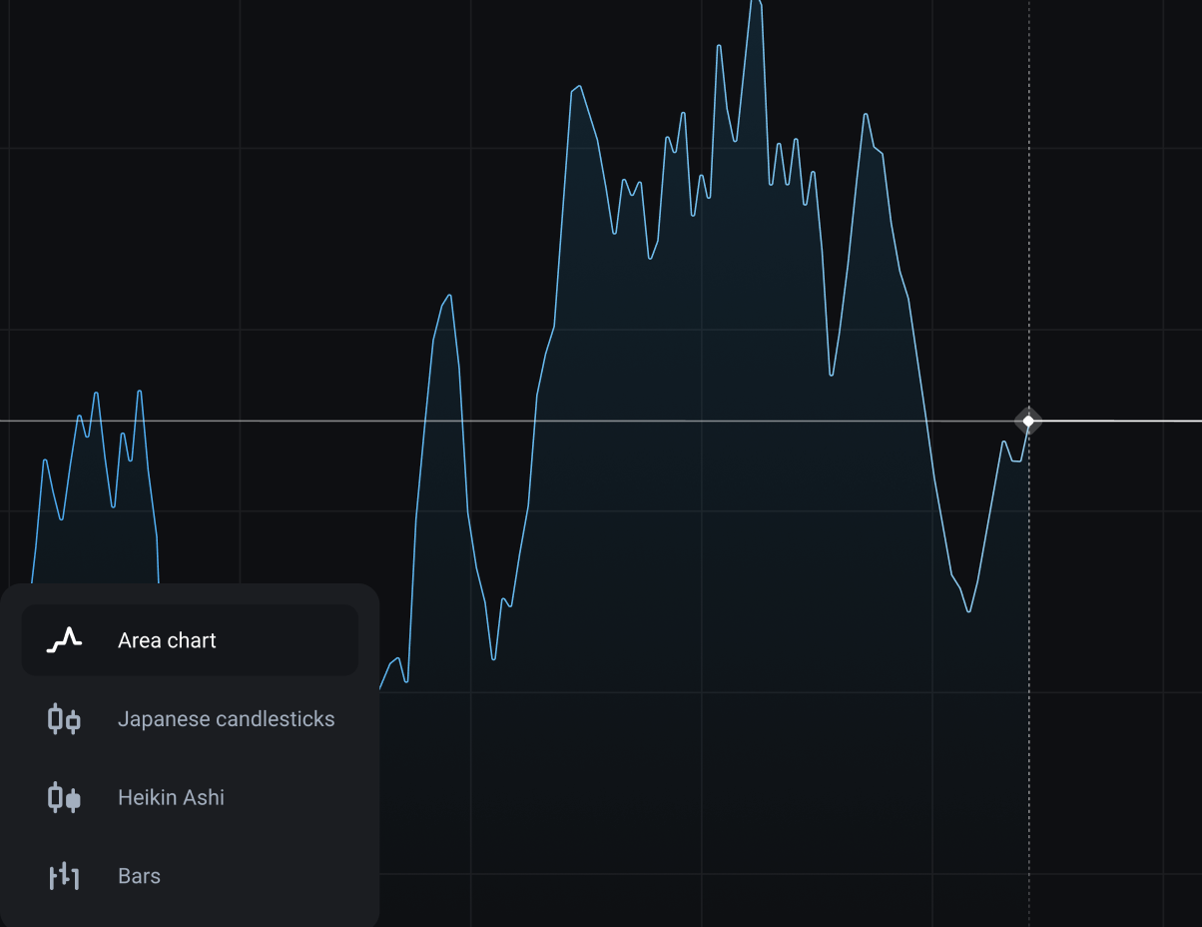Select the Area chart menu option
The image size is (1202, 927).
(x=167, y=640)
